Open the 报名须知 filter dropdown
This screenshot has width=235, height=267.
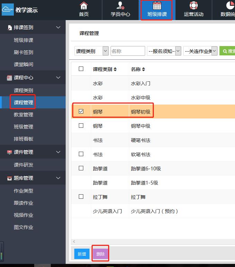(164, 51)
